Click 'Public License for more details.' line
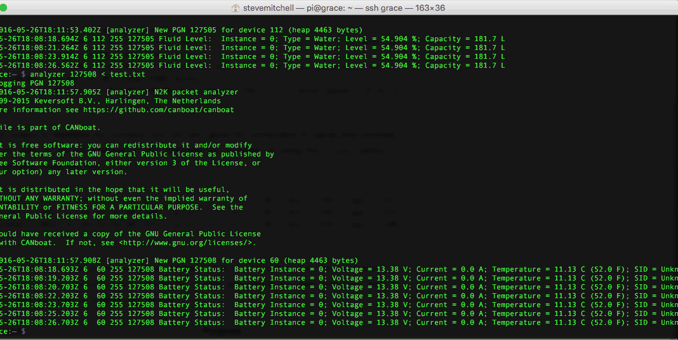The width and height of the screenshot is (678, 340). pos(83,216)
